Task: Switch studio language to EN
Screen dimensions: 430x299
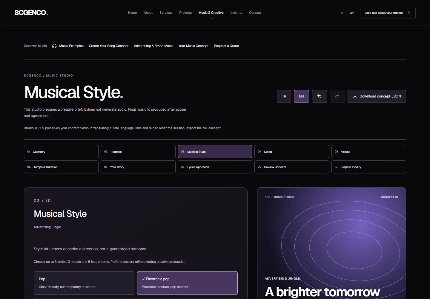Action: (301, 96)
